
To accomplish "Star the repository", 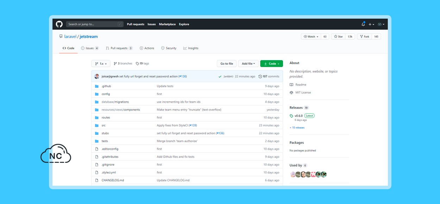I will coord(338,37).
